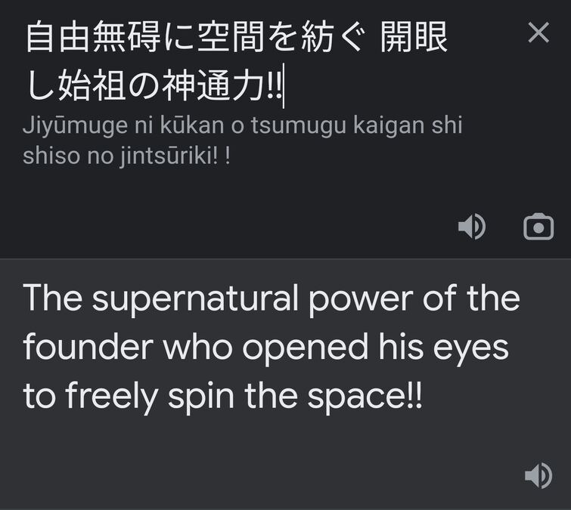This screenshot has height=510, width=571.
Task: Listen to the Japanese source pronunciation
Action: [471, 227]
